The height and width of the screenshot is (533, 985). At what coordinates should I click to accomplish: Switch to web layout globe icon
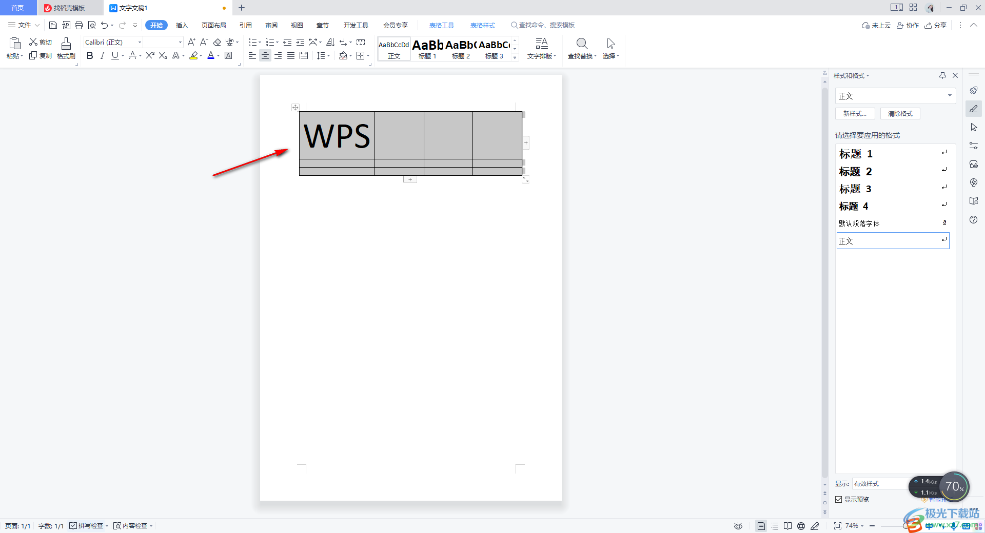(801, 526)
